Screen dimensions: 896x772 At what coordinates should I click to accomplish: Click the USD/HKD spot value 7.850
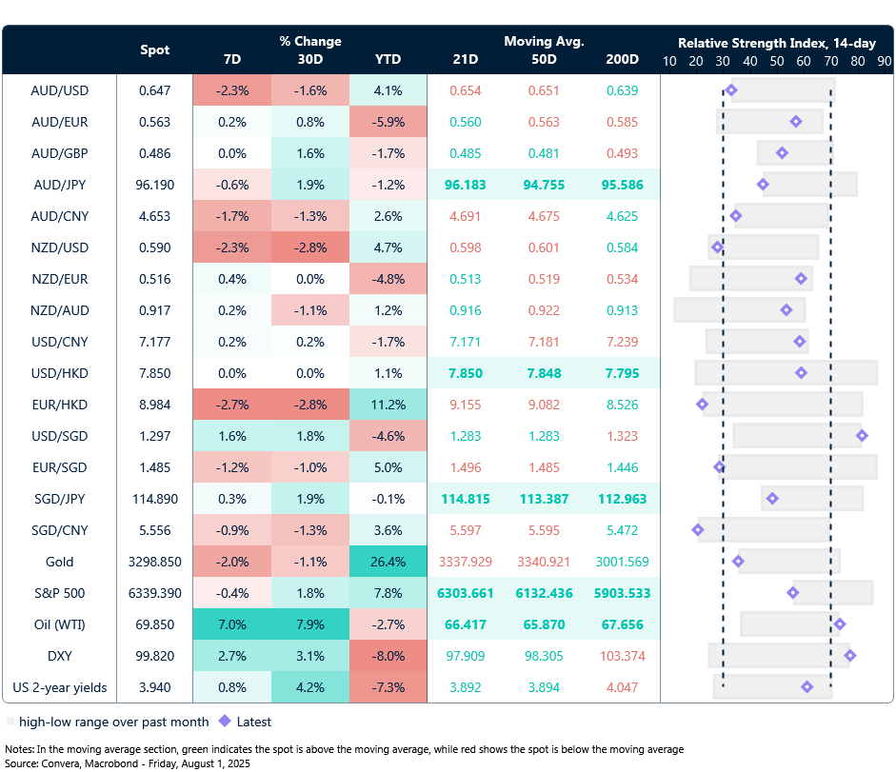155,373
